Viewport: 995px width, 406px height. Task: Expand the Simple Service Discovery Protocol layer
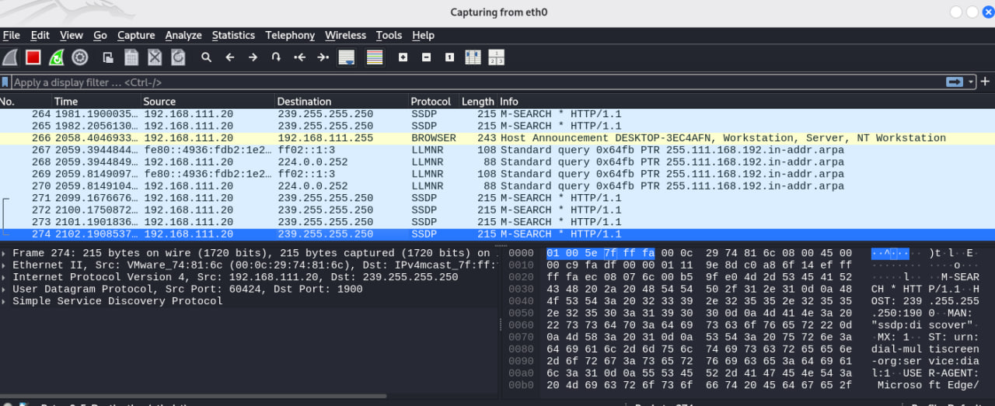coord(5,301)
